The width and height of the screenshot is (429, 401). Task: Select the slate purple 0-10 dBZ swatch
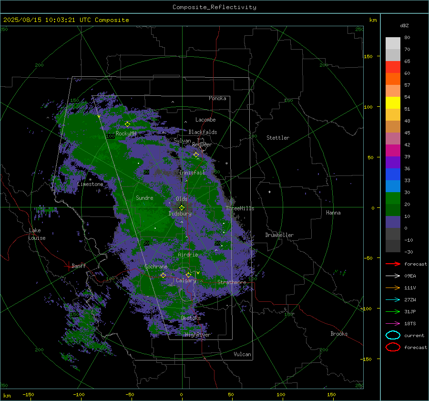[393, 222]
